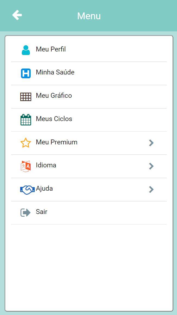
Task: Choose the Idioma text label
Action: click(x=46, y=165)
